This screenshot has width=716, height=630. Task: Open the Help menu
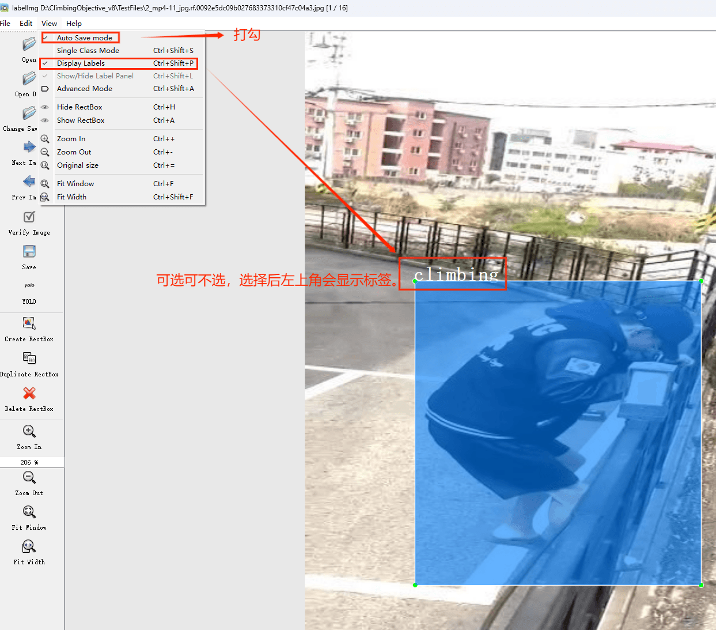(x=74, y=24)
